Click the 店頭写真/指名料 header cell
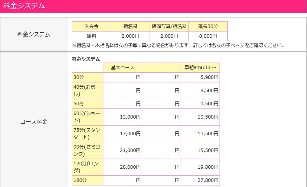This screenshot has height=187, width=307. 169,26
